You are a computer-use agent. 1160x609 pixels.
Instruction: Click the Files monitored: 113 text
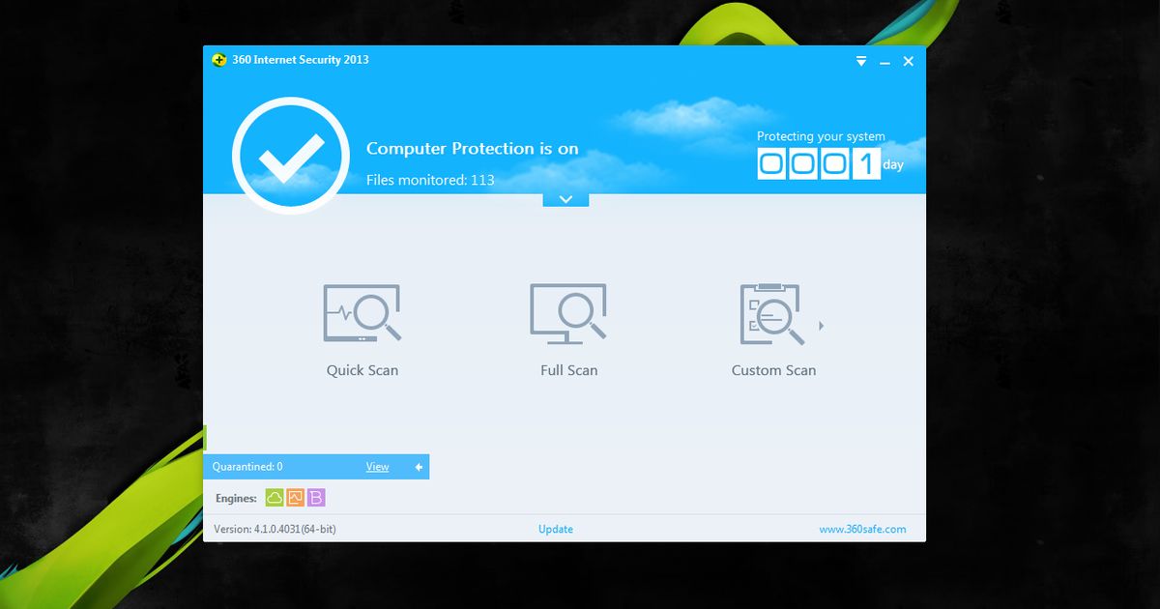click(x=431, y=180)
